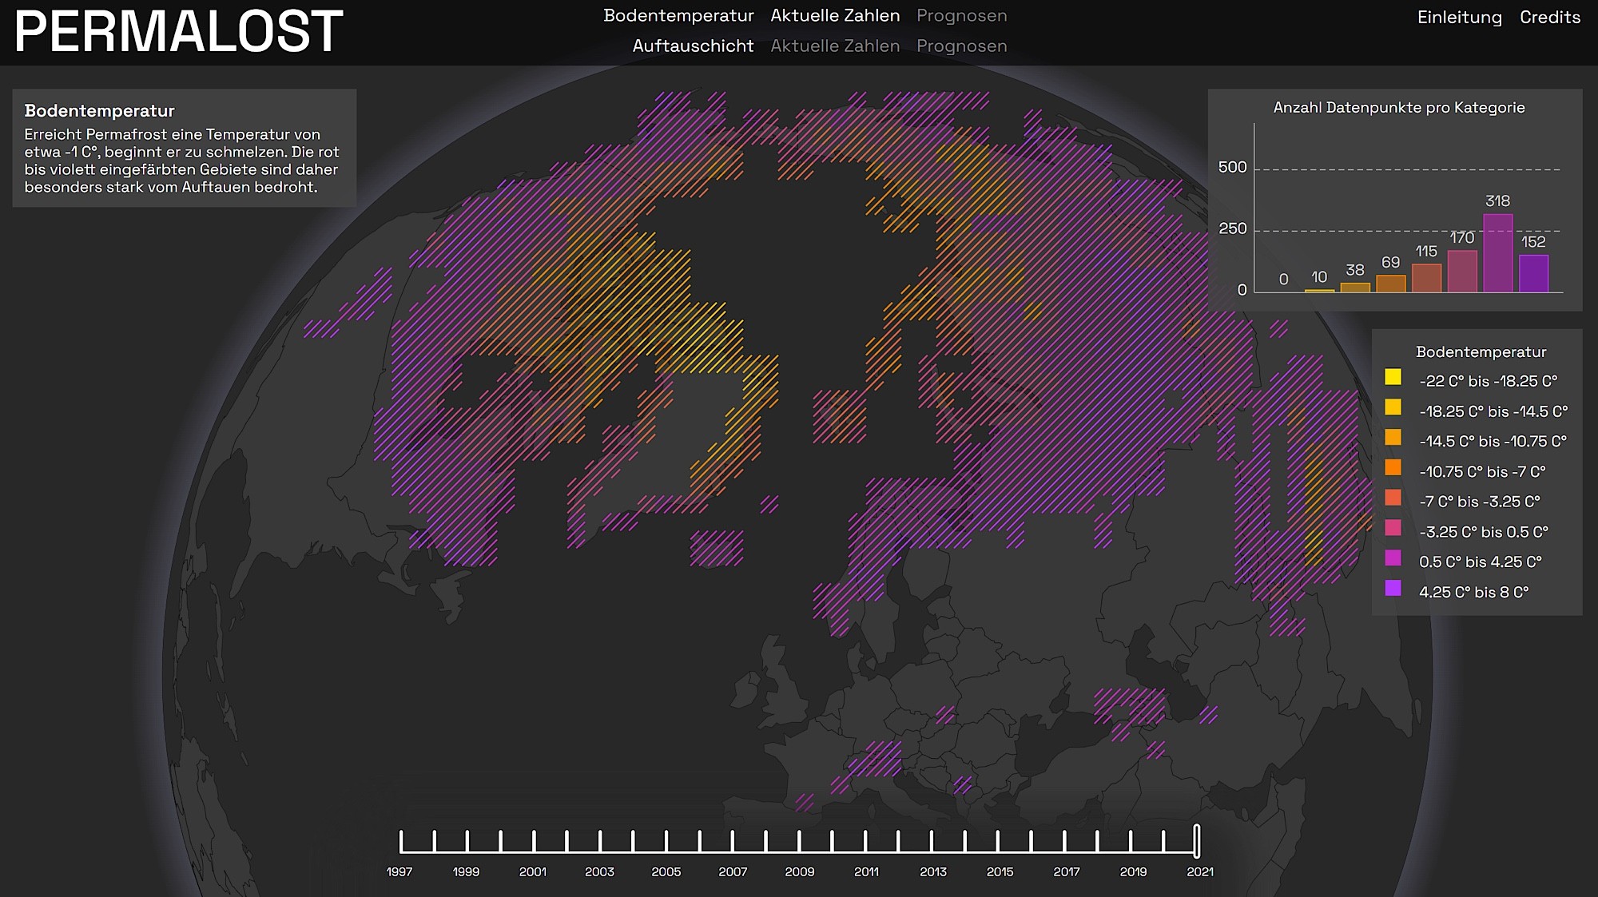Click the chart bar labeled 170
Image resolution: width=1598 pixels, height=897 pixels.
pyautogui.click(x=1462, y=272)
